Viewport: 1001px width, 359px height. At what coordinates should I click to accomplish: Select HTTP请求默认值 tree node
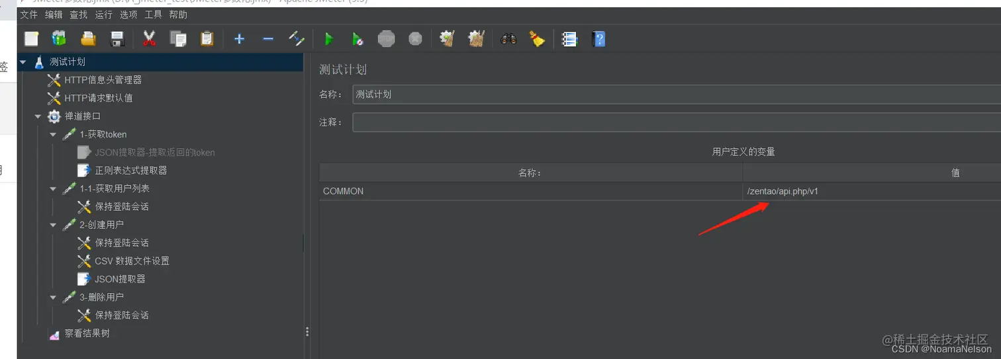tap(98, 98)
